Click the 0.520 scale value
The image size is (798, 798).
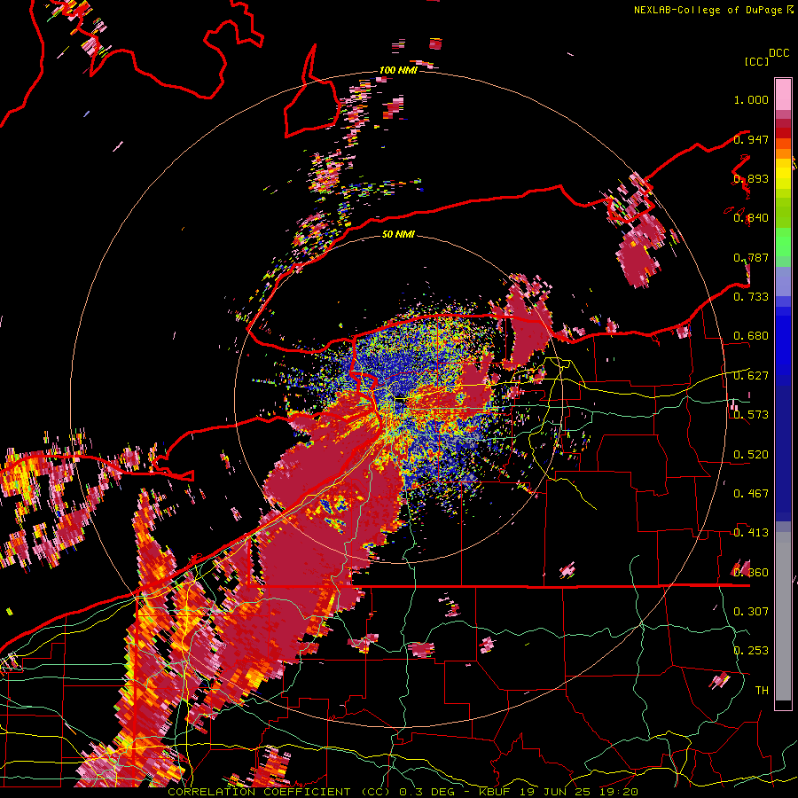coord(751,454)
